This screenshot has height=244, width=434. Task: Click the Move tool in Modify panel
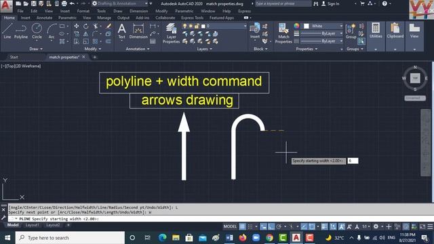pos(77,26)
